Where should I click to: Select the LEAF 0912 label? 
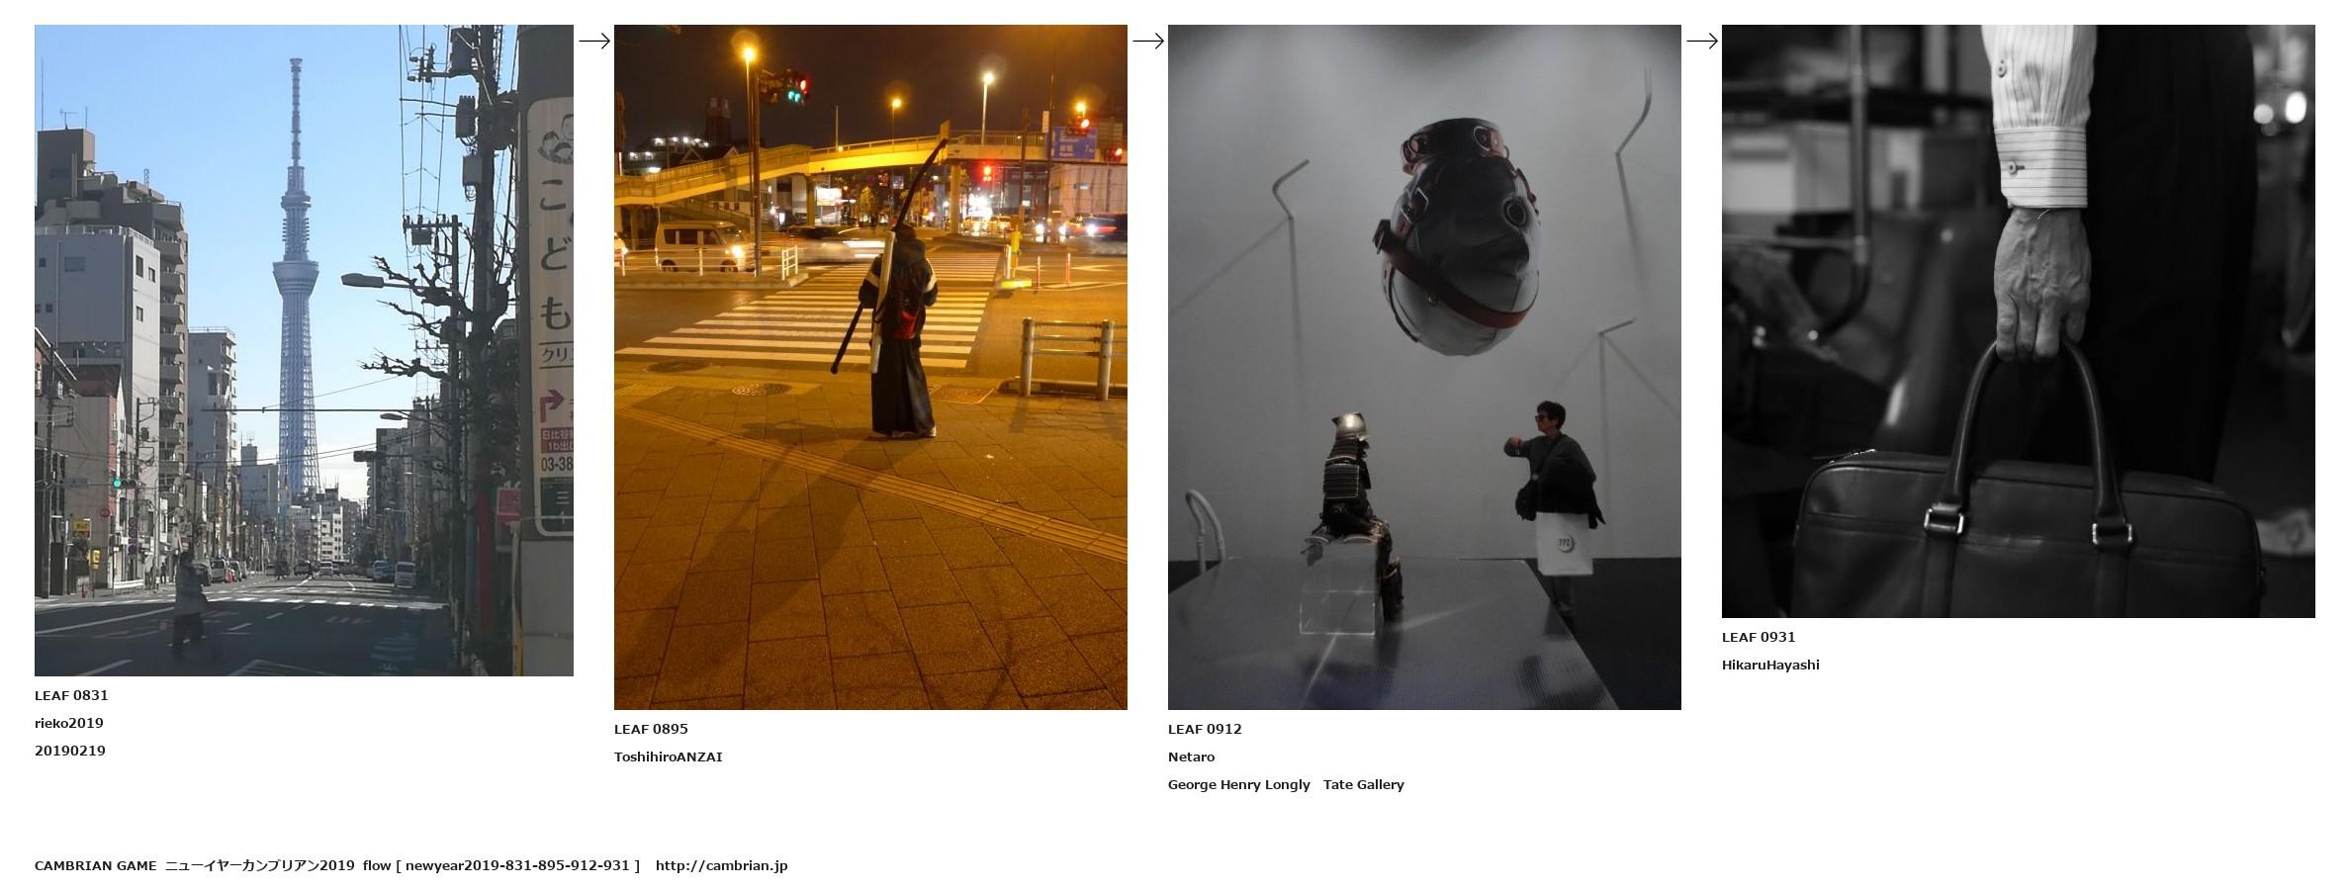(1205, 729)
